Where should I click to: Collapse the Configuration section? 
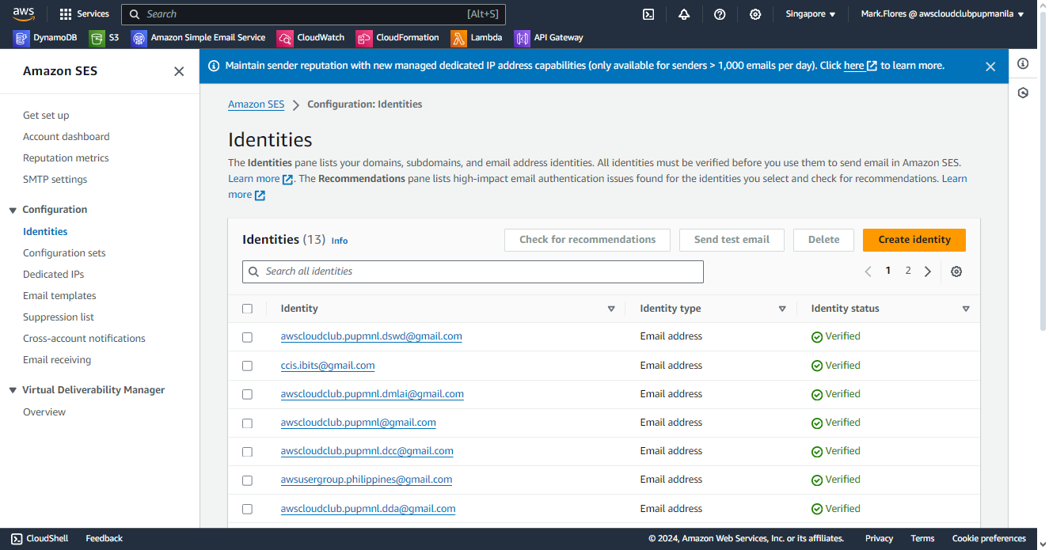pos(13,210)
